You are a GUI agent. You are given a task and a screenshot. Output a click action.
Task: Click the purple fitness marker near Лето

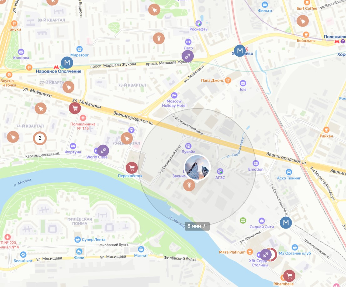click(x=188, y=56)
